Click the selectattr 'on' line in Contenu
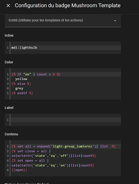Screen dimensions: 139x184 [x=53, y=165]
